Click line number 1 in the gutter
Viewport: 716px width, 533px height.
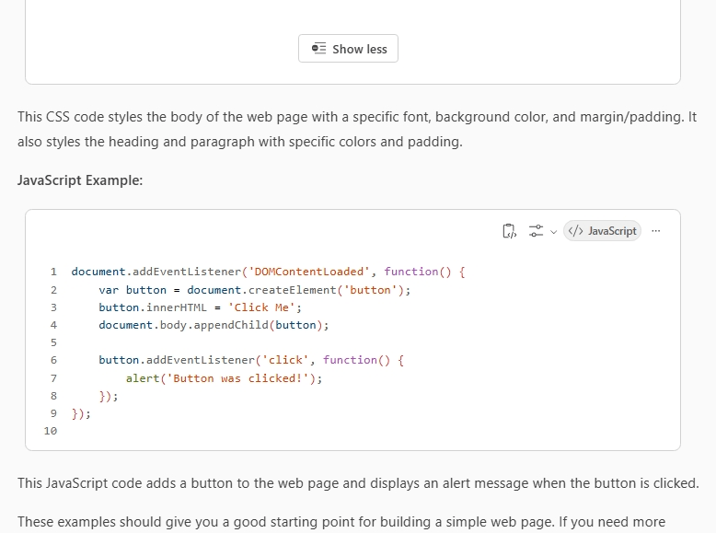point(53,272)
